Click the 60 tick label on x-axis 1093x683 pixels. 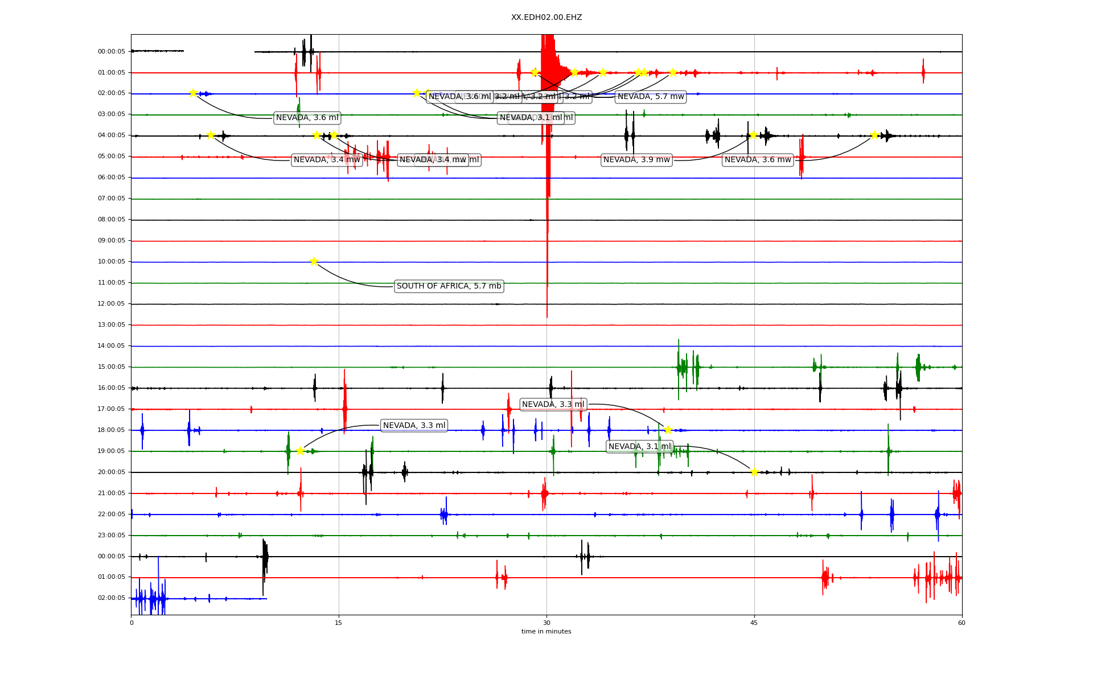961,623
